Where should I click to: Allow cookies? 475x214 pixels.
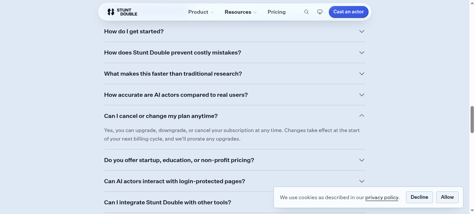tap(447, 197)
